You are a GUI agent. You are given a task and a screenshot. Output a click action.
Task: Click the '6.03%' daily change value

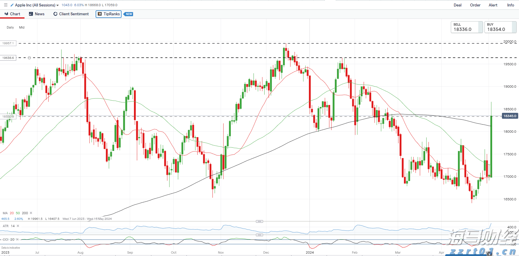point(79,5)
